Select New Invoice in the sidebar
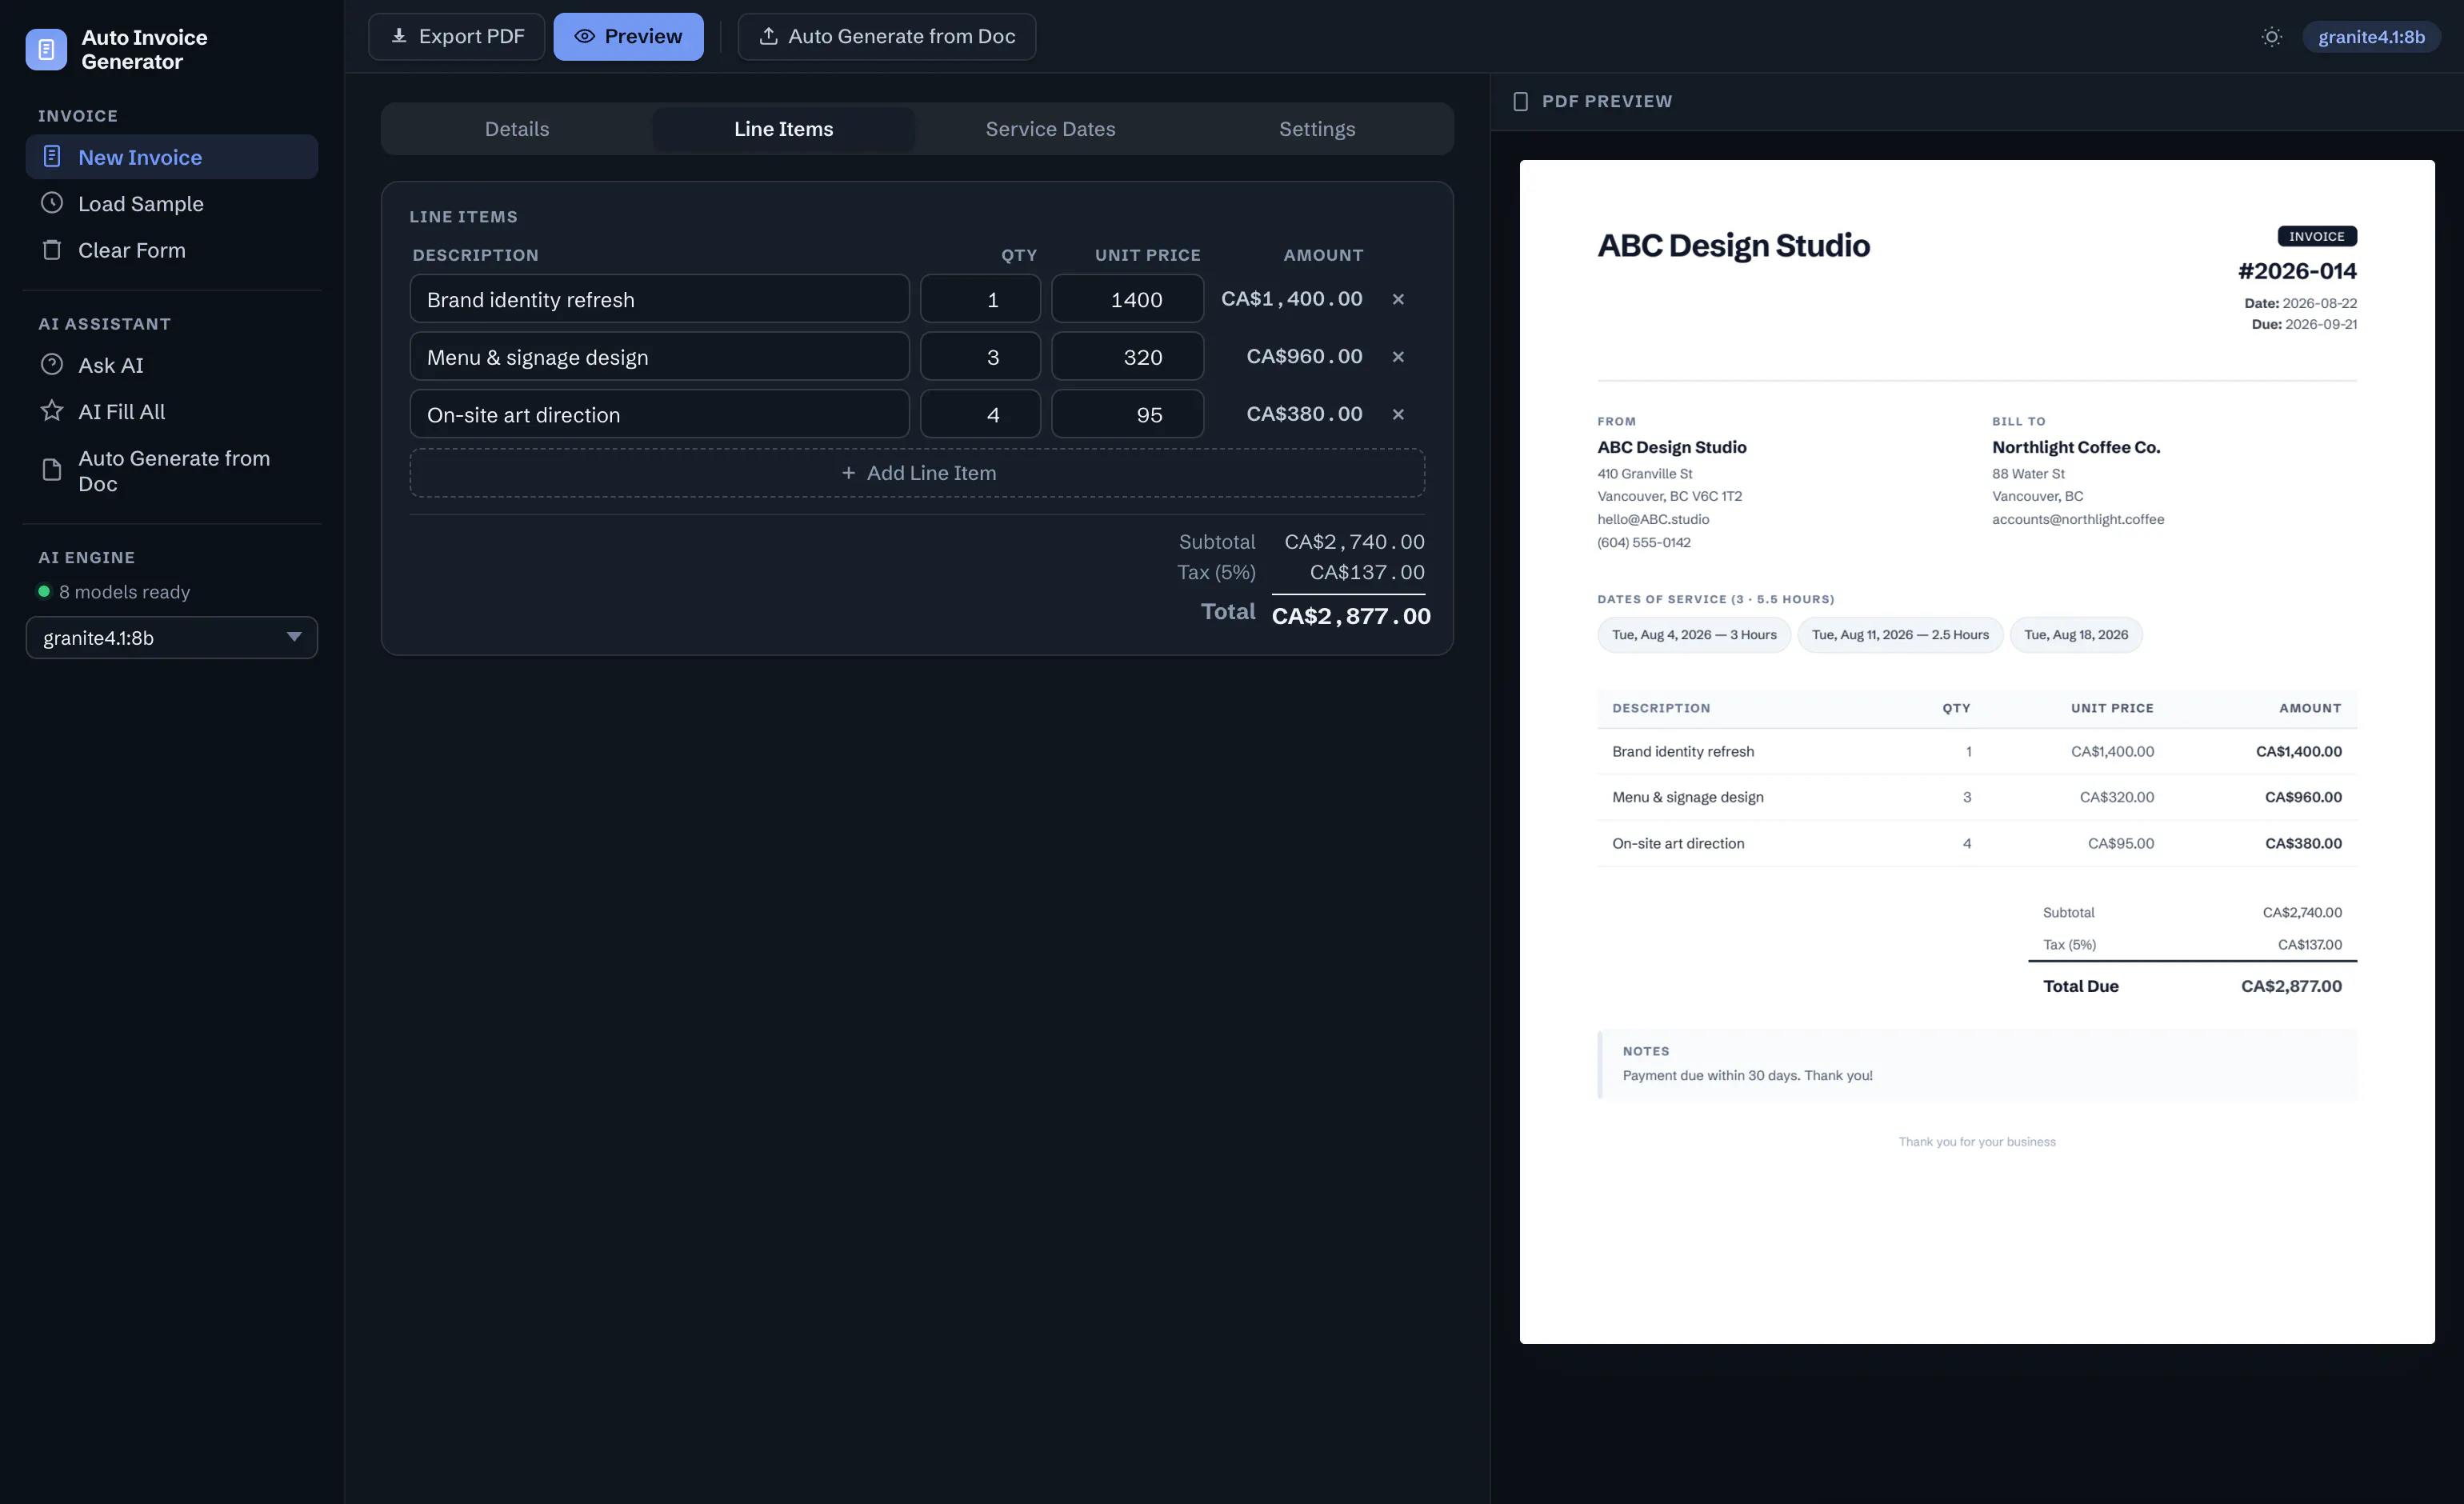The image size is (2464, 1504). coord(172,157)
